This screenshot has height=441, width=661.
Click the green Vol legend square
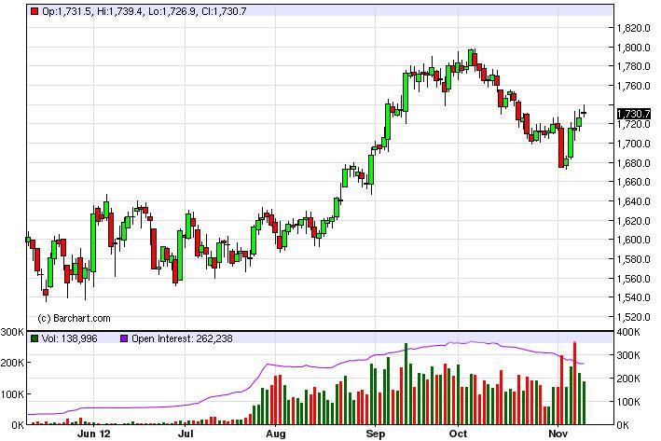[34, 338]
